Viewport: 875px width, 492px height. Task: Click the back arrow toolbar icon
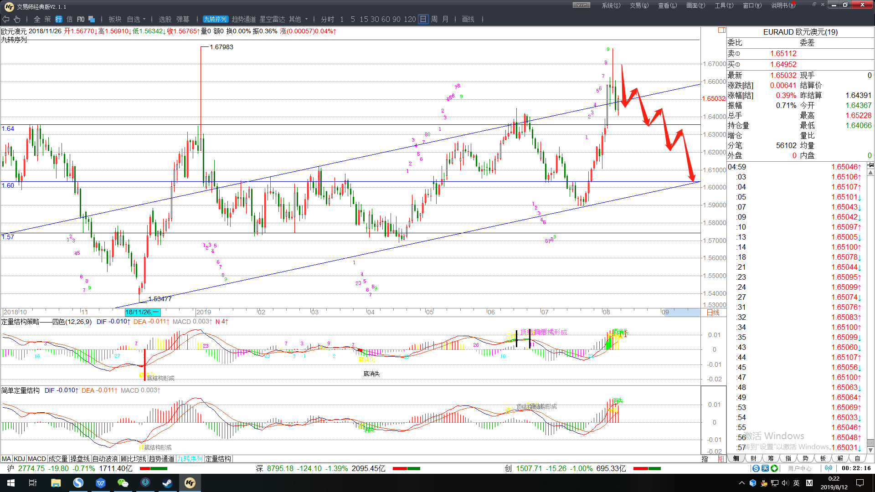[x=5, y=19]
